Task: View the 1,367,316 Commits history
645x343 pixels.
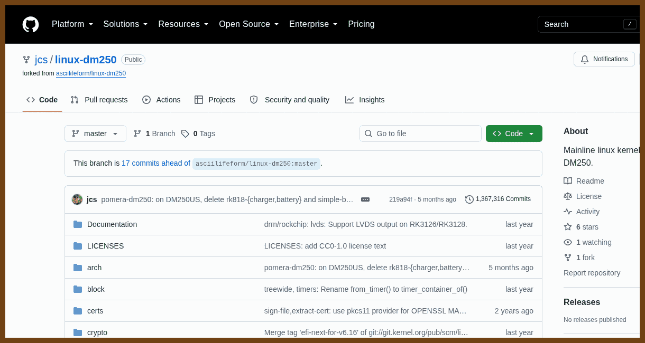Action: [x=498, y=199]
